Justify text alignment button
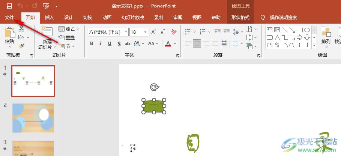 point(215,43)
